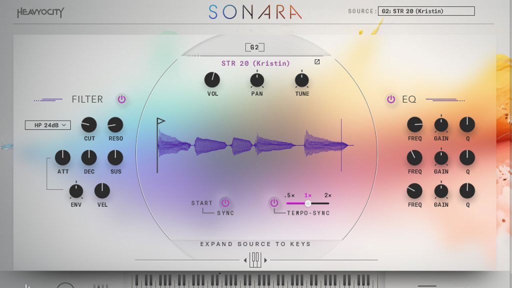Image resolution: width=512 pixels, height=288 pixels.
Task: Select the G2 key label tab
Action: click(254, 47)
